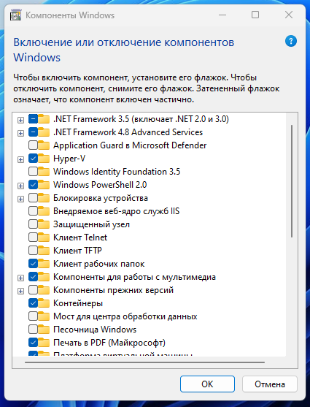Image resolution: width=310 pixels, height=407 pixels.
Task: Check Мост для центра обработки данных checkbox
Action: tap(33, 316)
